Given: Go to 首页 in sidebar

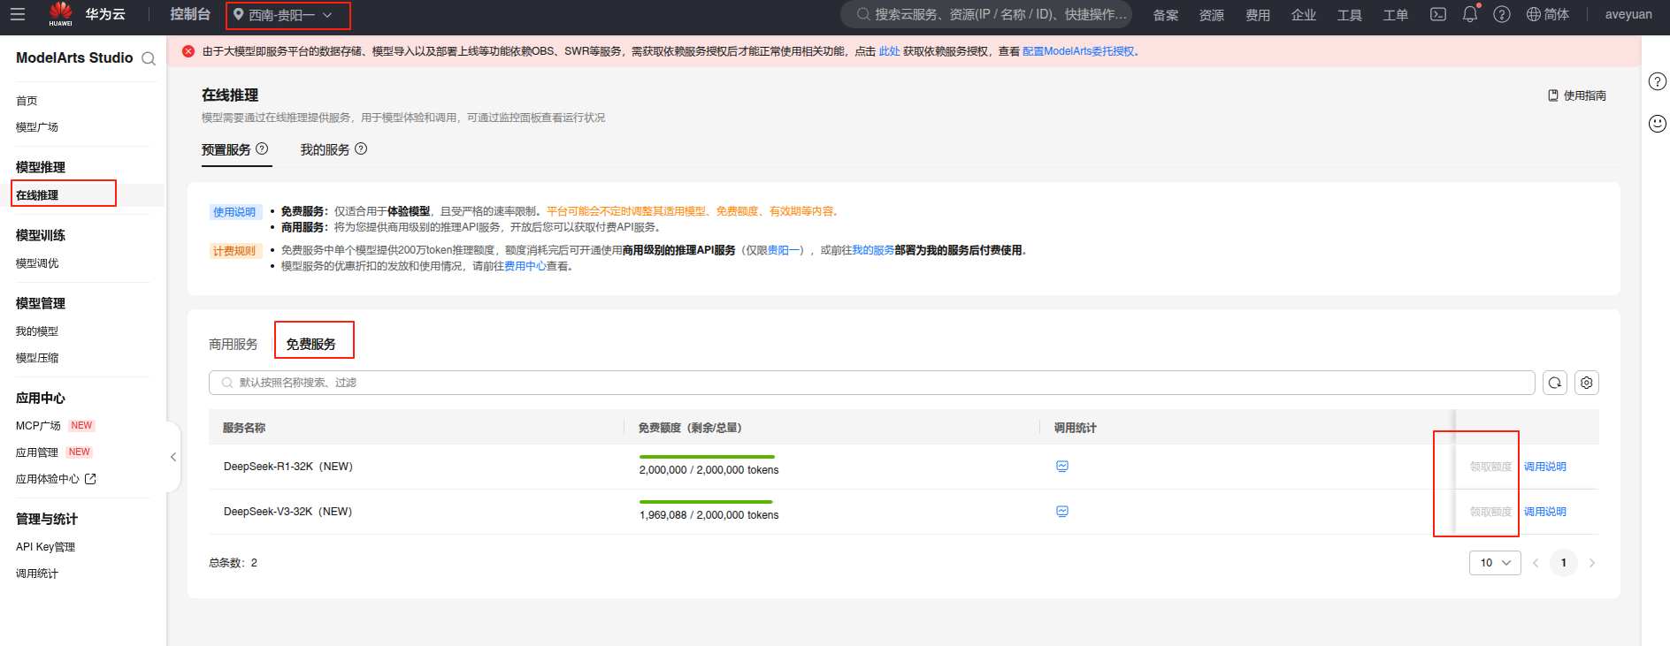Looking at the screenshot, I should 27,101.
